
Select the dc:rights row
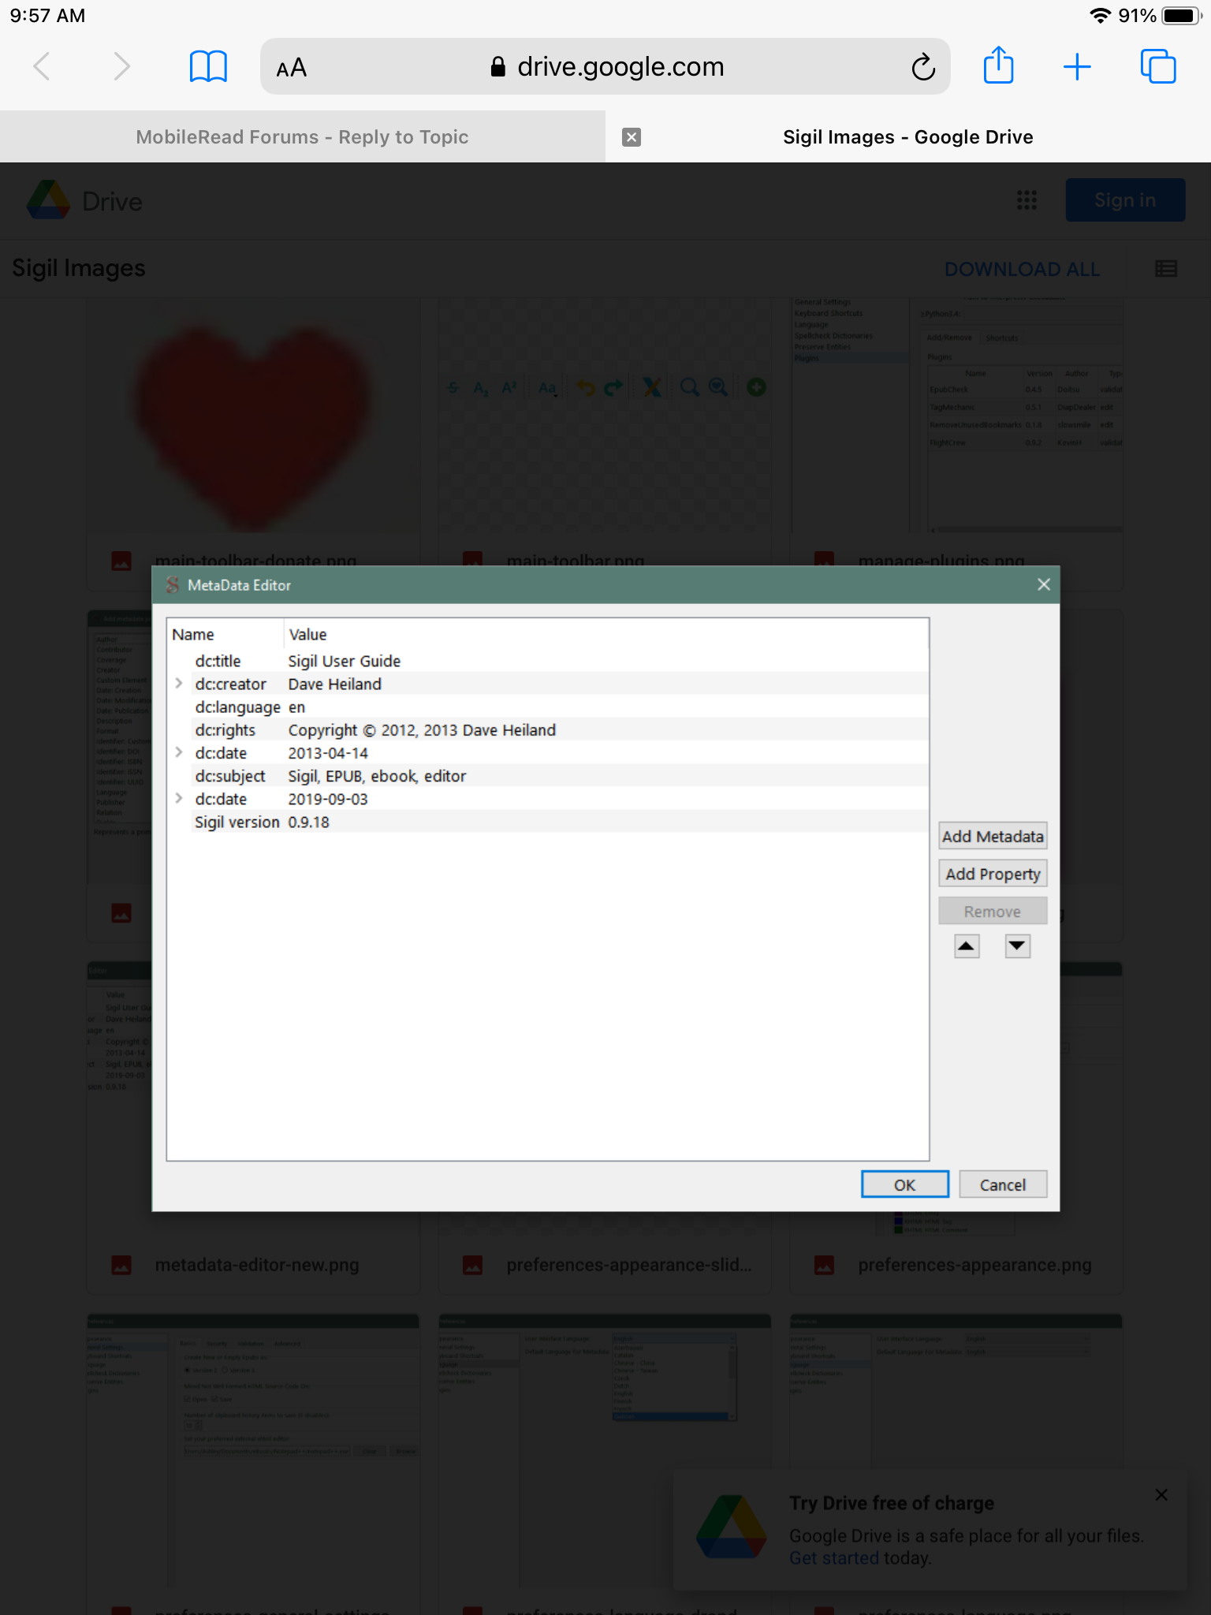[548, 729]
